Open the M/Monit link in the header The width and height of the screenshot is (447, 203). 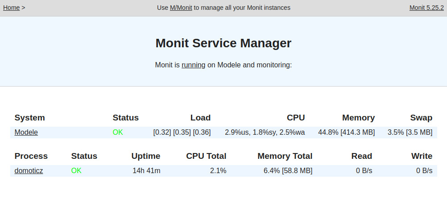pyautogui.click(x=181, y=8)
